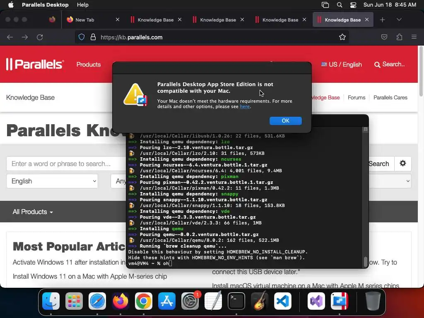
Task: Open Safari from the Dock
Action: (x=97, y=301)
